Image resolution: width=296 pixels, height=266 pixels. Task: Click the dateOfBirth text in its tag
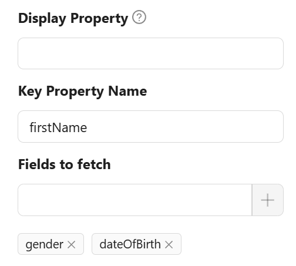(x=130, y=244)
